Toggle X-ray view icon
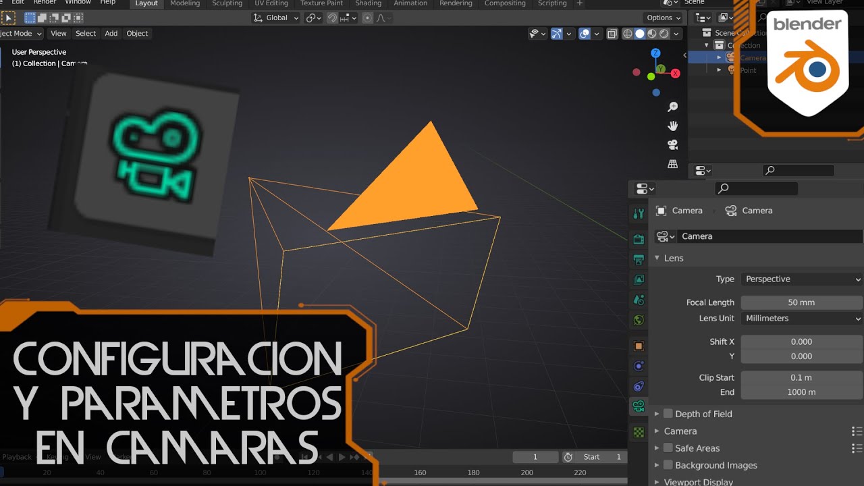864x486 pixels. pyautogui.click(x=612, y=34)
